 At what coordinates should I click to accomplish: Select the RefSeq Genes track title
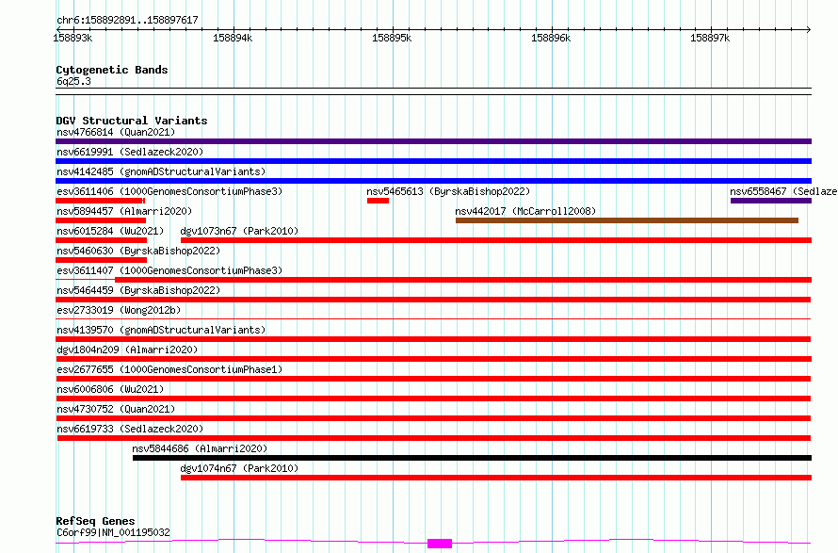[x=95, y=521]
